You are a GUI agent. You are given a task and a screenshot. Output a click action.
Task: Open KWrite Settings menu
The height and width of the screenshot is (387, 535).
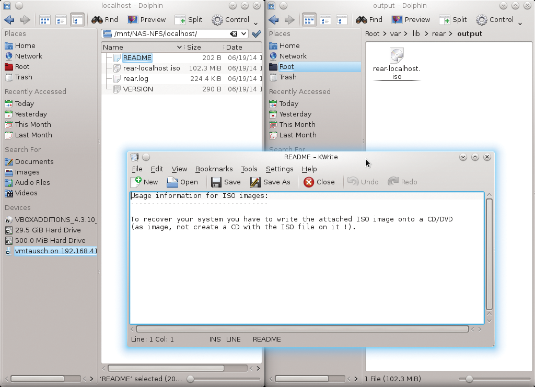tap(280, 169)
